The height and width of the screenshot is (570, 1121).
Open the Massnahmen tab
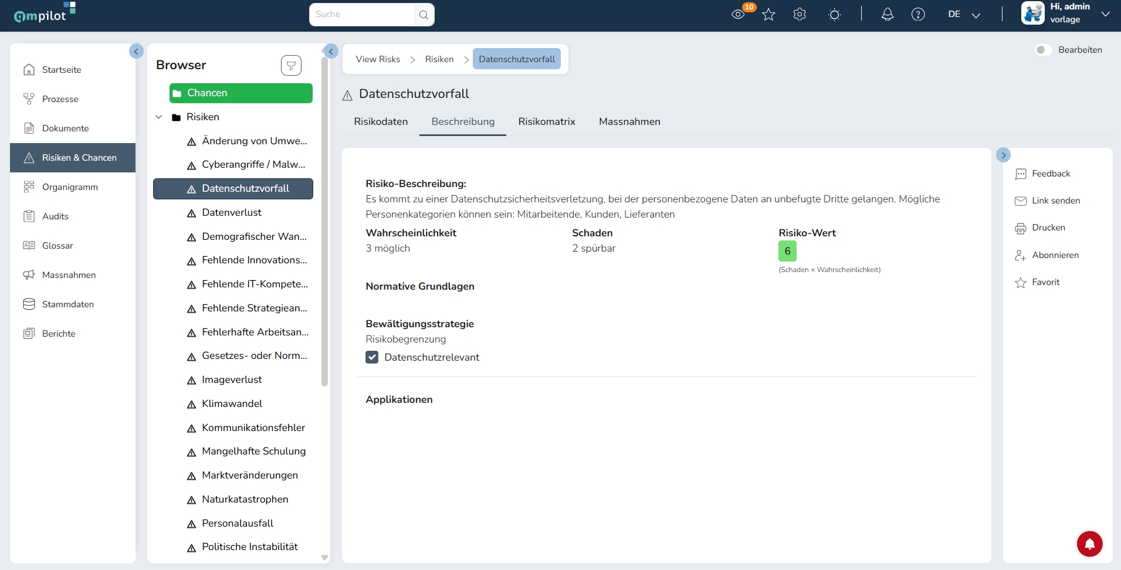[x=629, y=121]
